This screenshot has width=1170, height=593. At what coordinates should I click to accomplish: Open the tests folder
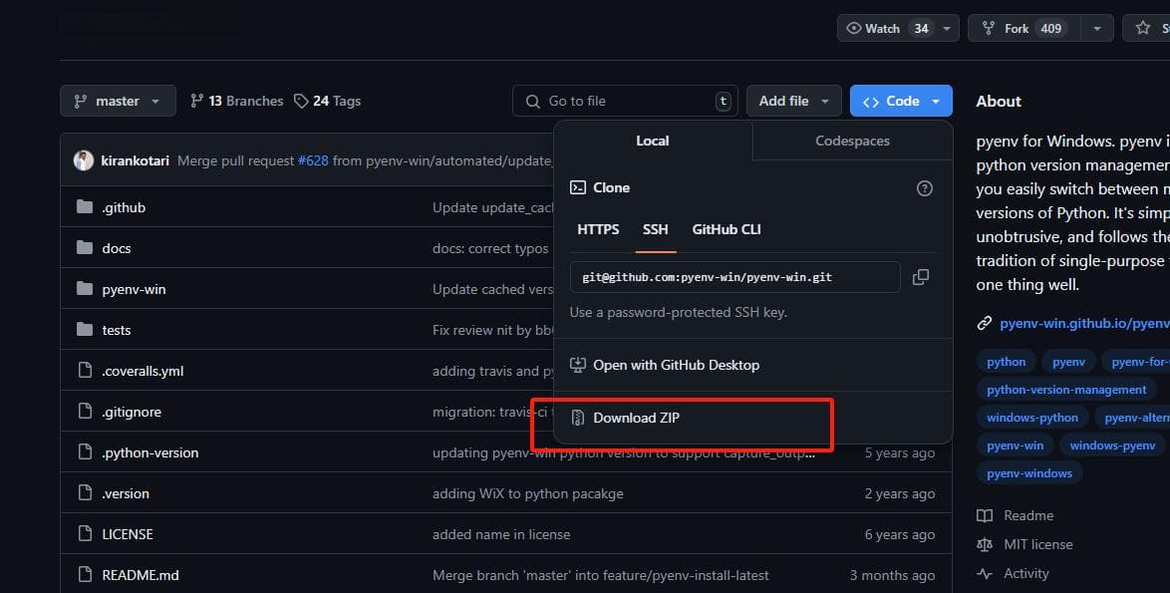click(x=117, y=330)
